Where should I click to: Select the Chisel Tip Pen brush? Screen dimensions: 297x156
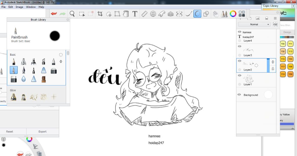coord(44,61)
